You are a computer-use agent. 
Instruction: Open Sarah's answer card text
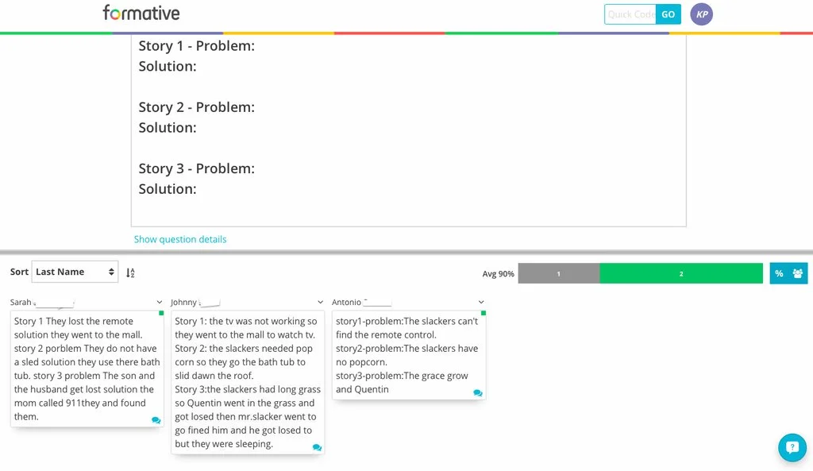pos(87,369)
